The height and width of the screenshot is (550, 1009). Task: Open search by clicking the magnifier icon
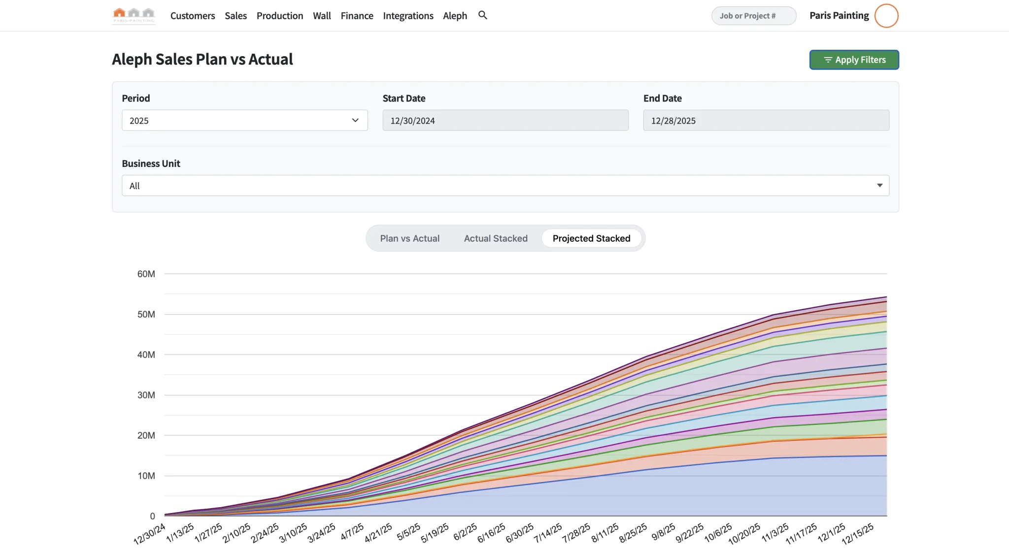pos(482,15)
